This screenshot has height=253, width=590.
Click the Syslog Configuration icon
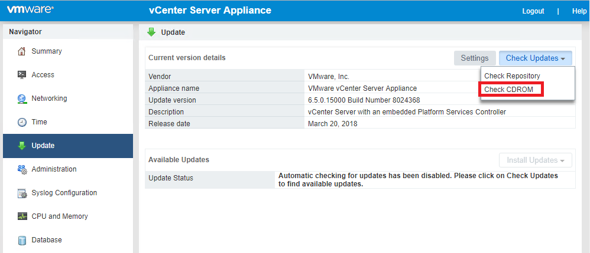pyautogui.click(x=22, y=193)
